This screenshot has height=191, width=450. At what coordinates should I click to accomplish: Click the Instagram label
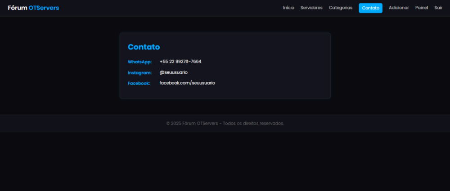coord(139,72)
